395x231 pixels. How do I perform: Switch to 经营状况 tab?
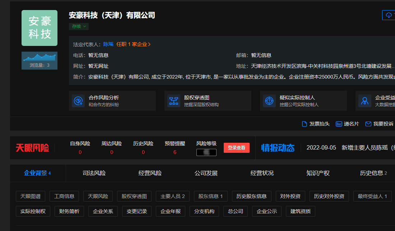[262, 173]
